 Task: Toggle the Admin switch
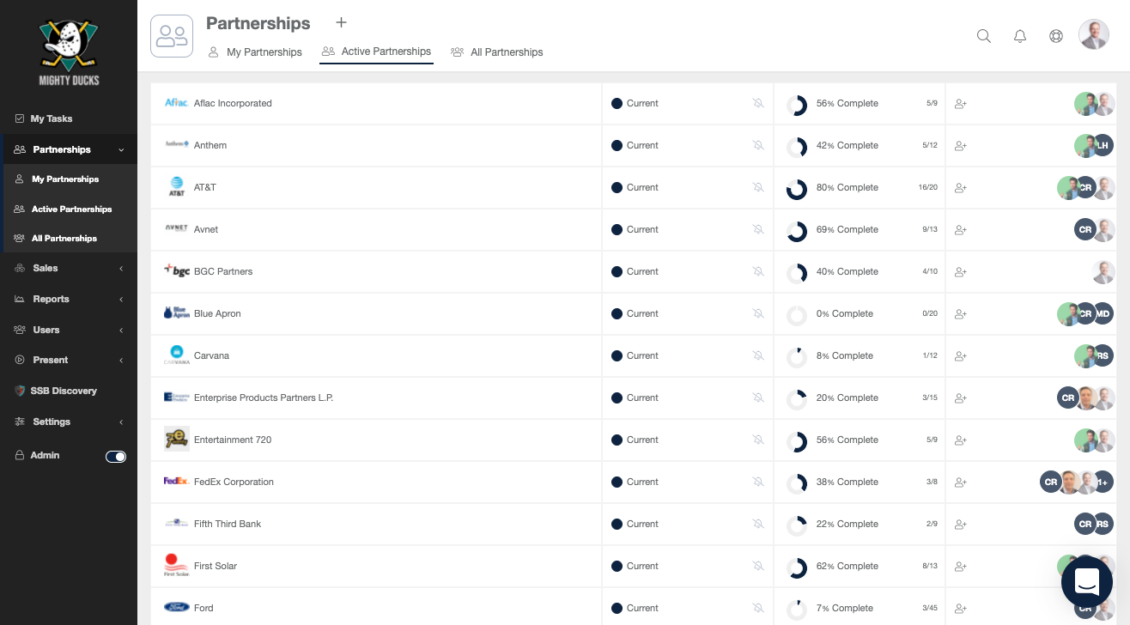[x=116, y=457]
